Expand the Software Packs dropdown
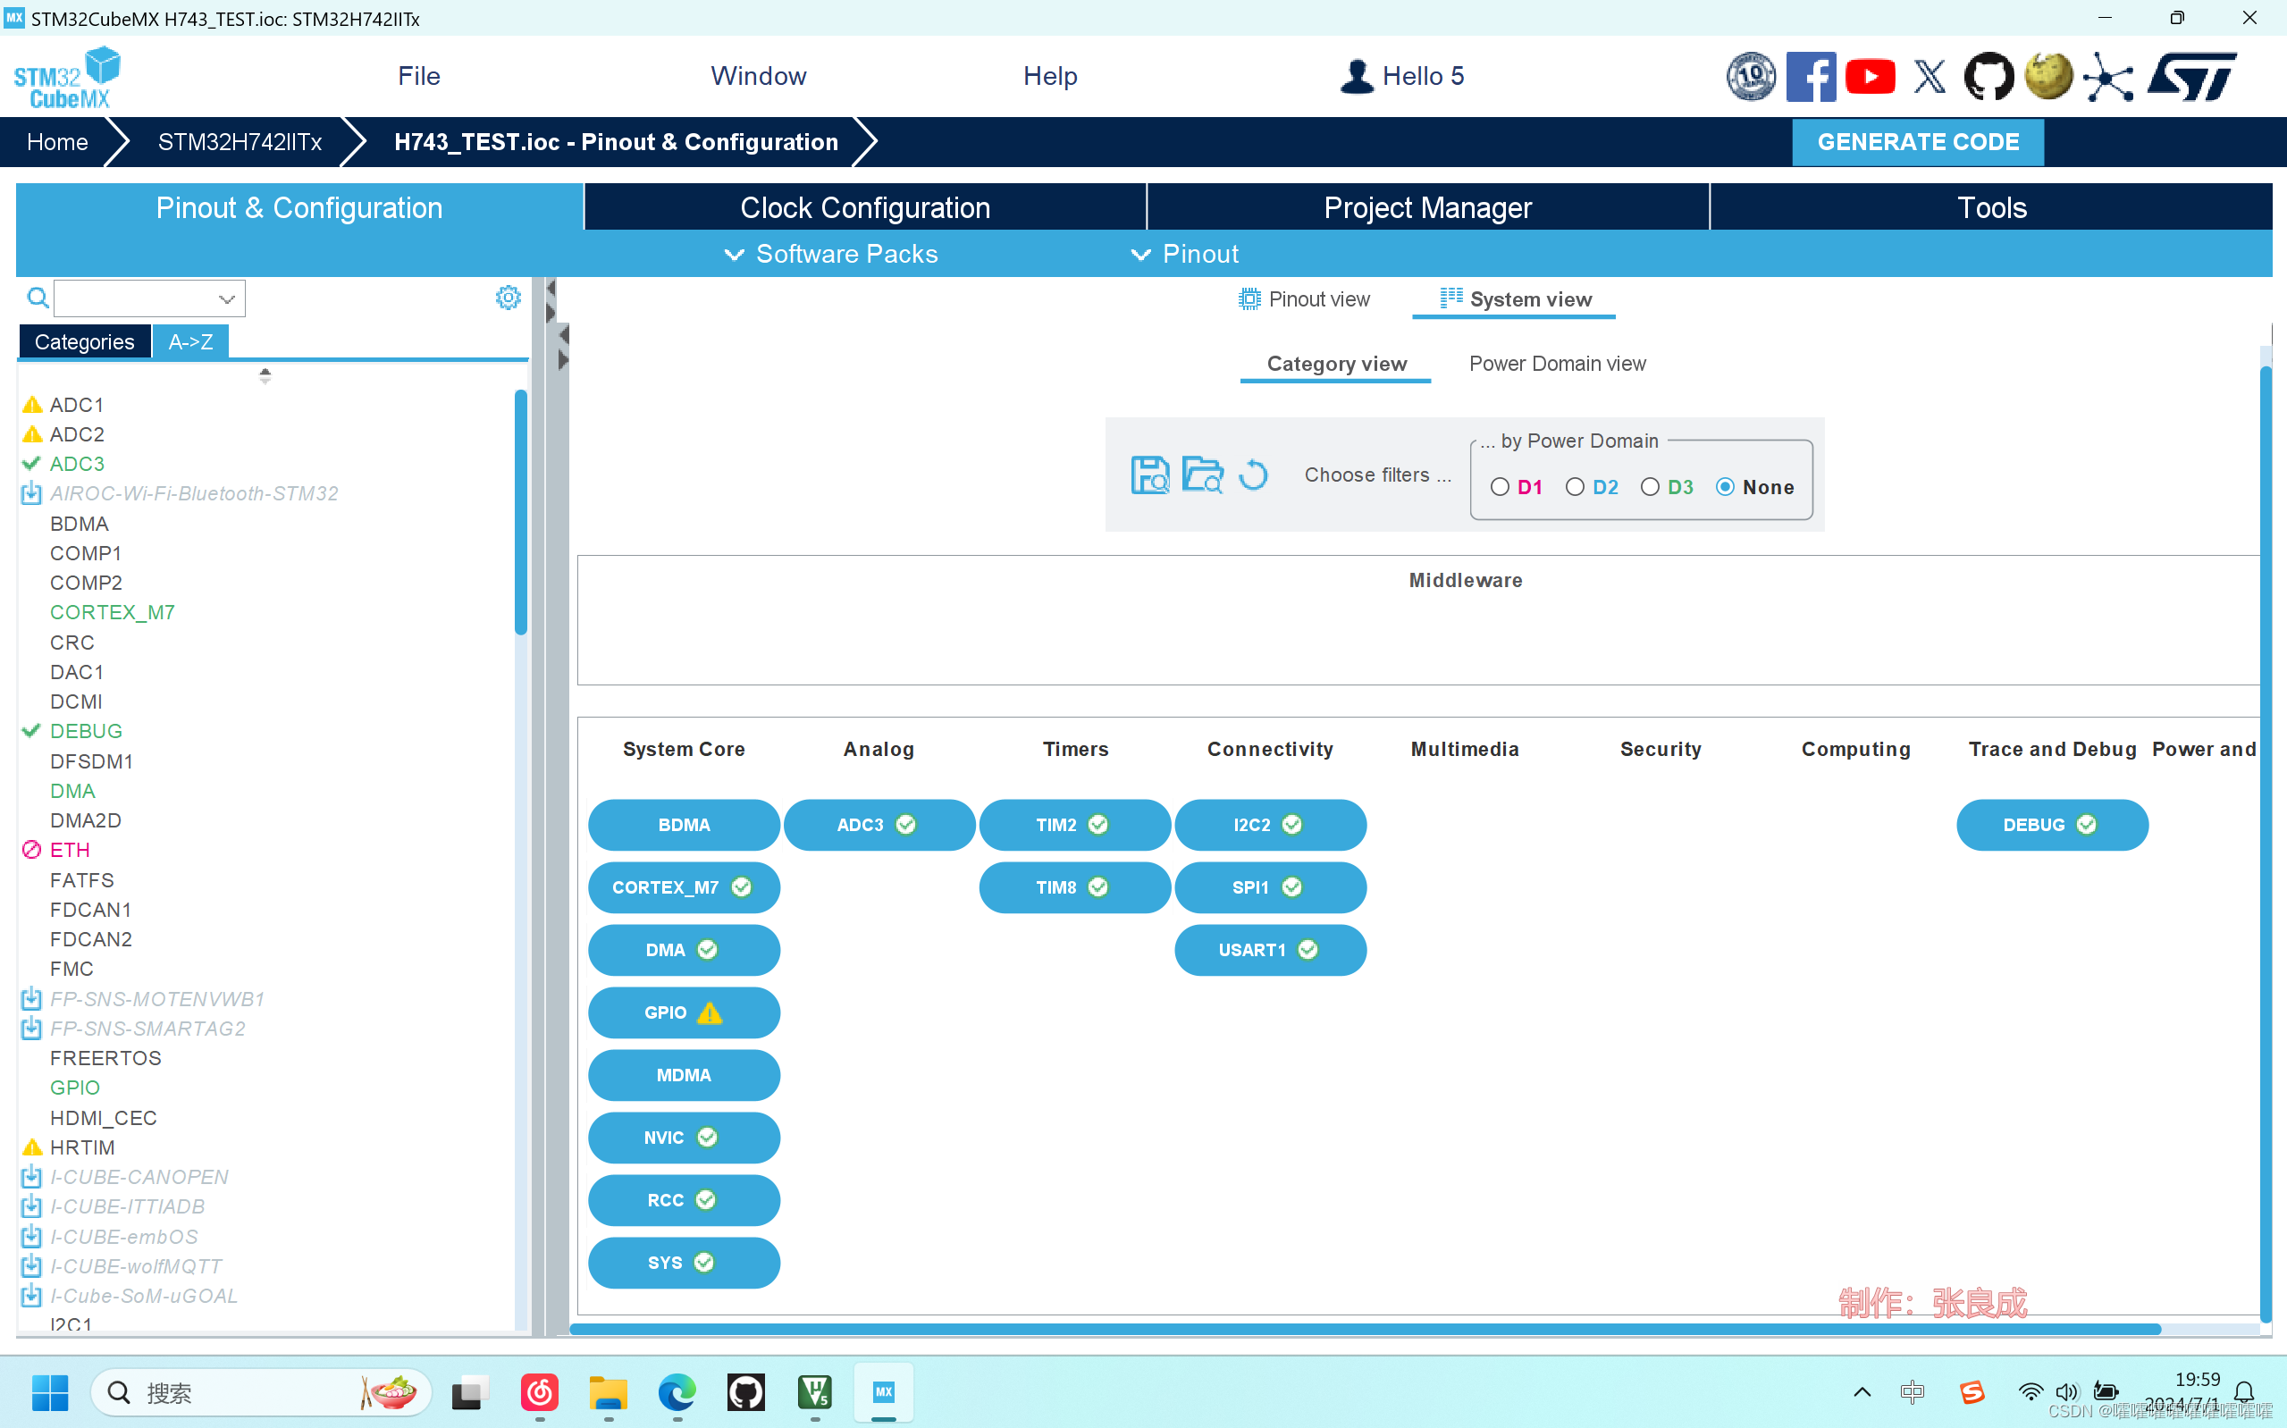 [x=831, y=254]
